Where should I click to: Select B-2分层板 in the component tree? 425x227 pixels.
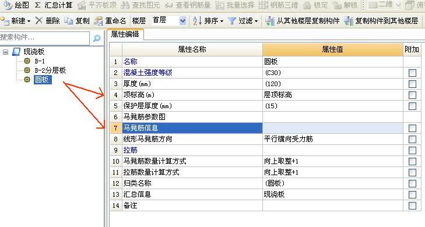50,70
